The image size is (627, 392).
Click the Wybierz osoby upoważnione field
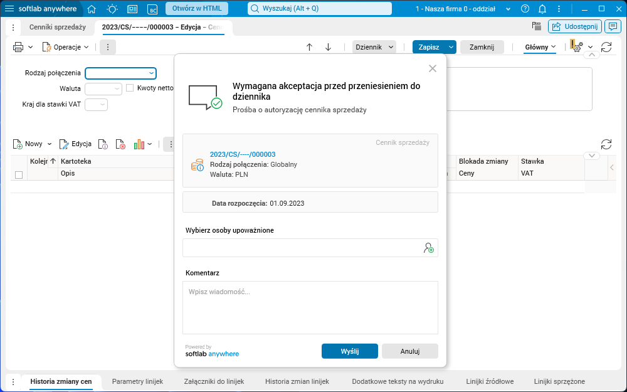coord(310,248)
